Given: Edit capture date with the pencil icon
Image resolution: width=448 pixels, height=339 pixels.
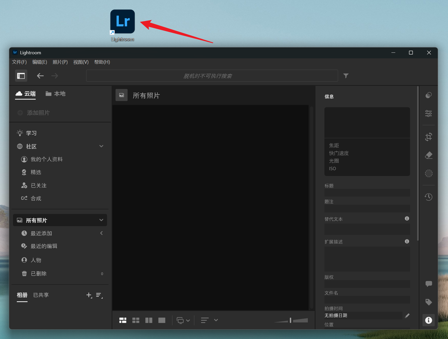Looking at the screenshot, I should 407,316.
